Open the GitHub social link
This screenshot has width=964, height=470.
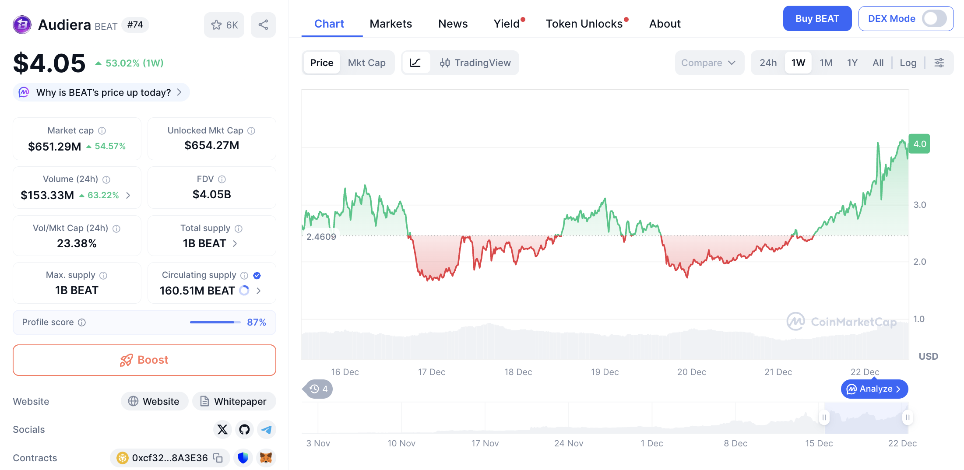pyautogui.click(x=244, y=430)
